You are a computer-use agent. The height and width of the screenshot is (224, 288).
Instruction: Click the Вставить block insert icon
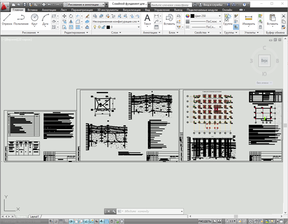[x=169, y=20]
